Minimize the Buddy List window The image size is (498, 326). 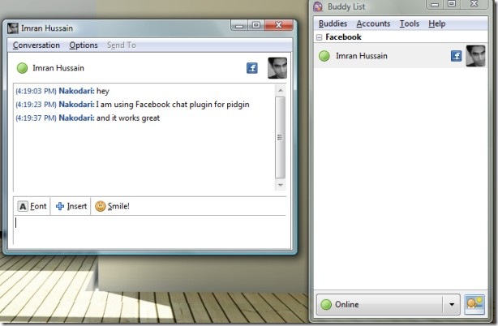(435, 4)
